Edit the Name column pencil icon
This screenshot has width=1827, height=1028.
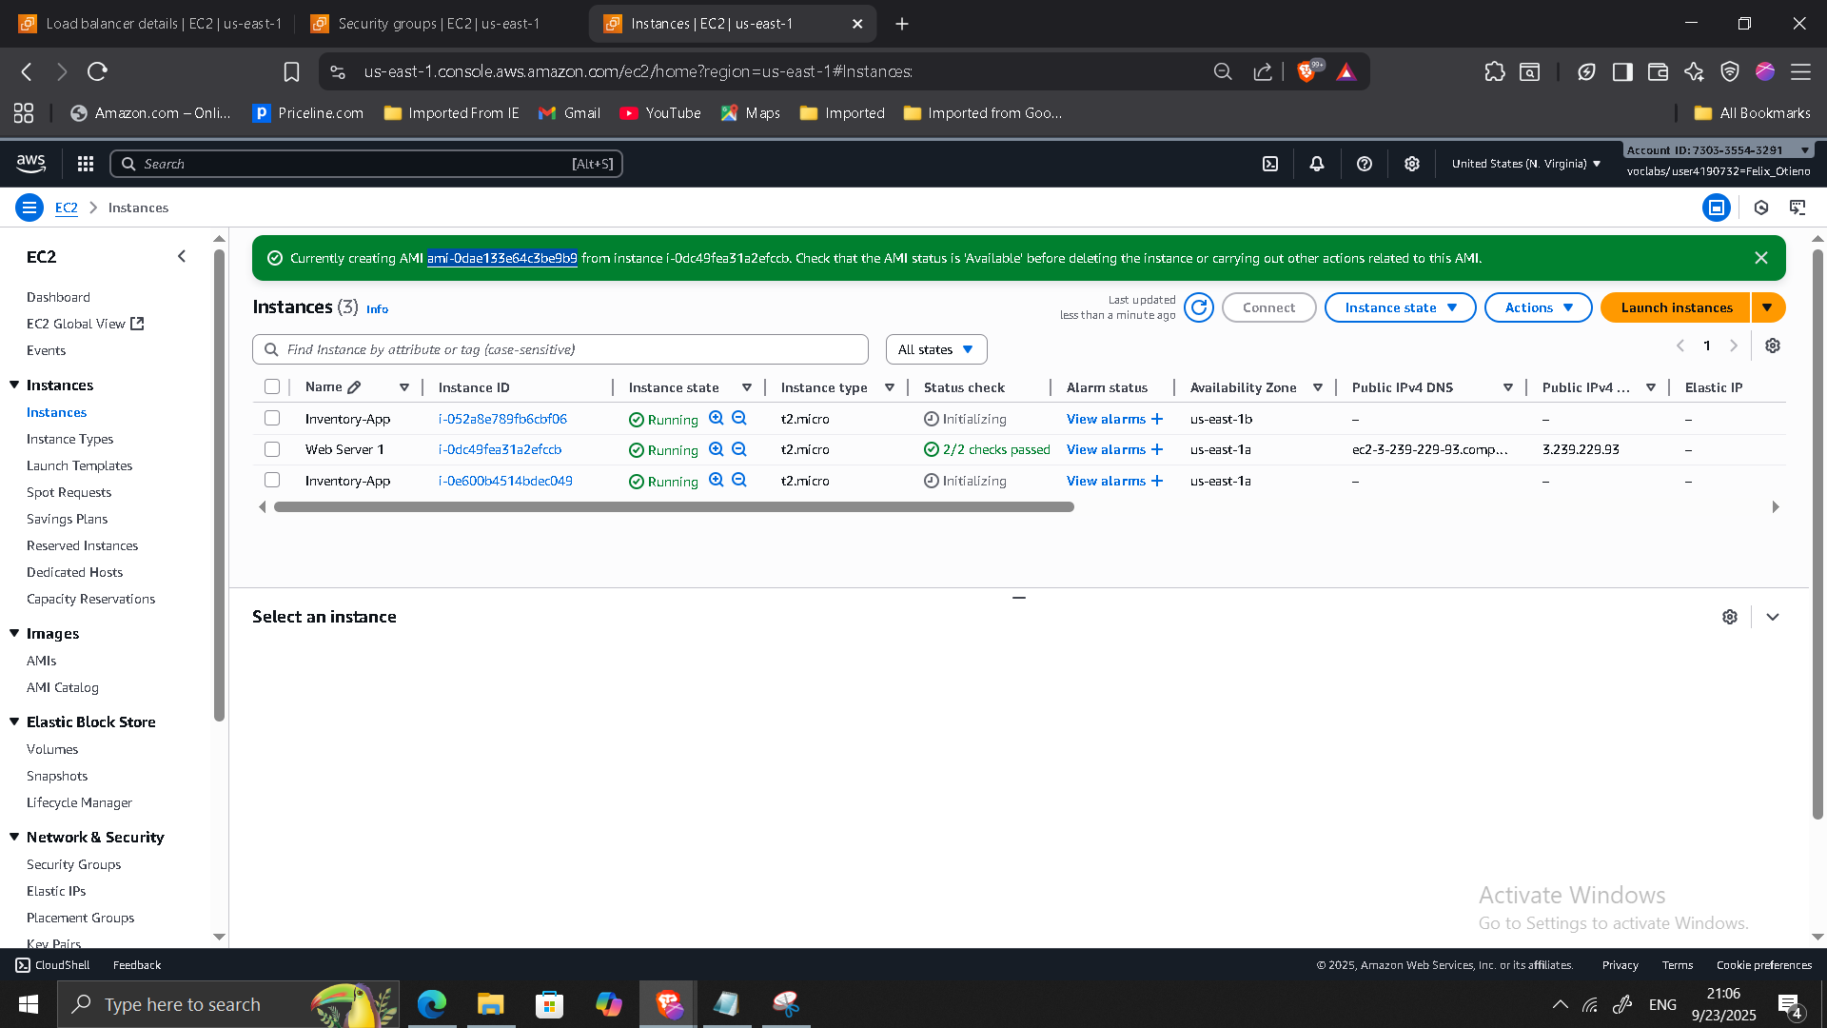(x=354, y=387)
